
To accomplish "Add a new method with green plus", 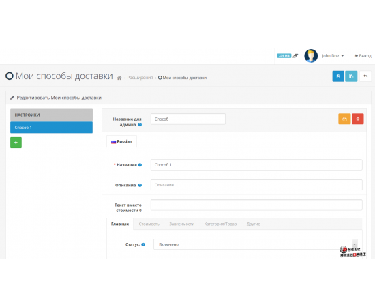I will click(x=16, y=143).
